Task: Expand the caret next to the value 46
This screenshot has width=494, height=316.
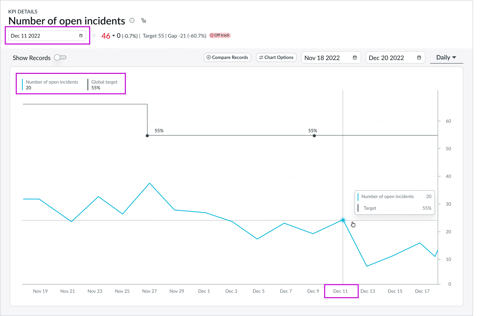Action: [x=113, y=36]
